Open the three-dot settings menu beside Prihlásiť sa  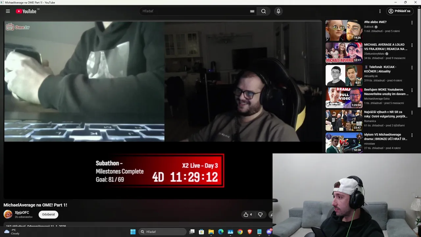tap(380, 11)
